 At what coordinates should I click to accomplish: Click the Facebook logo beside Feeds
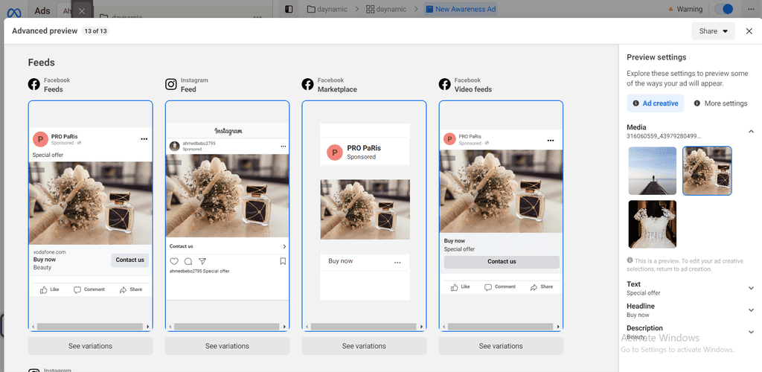[34, 85]
